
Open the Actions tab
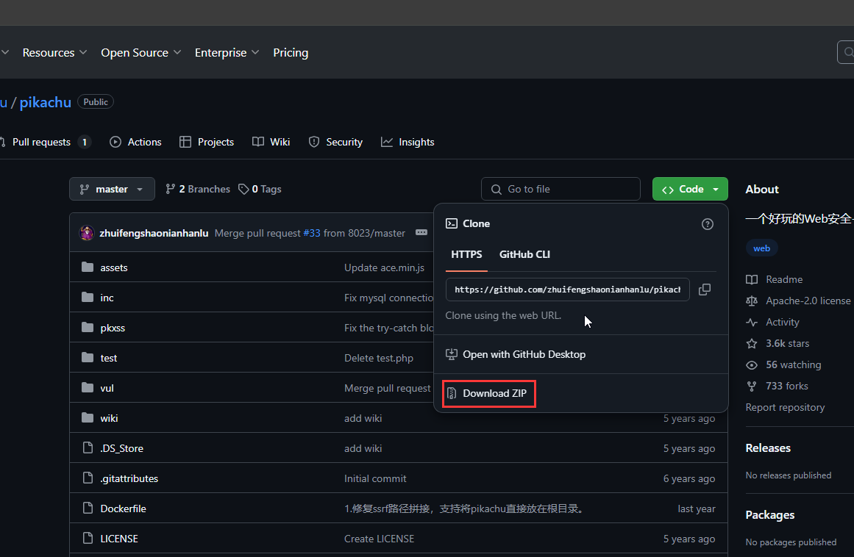pyautogui.click(x=135, y=142)
